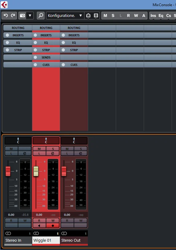Click the Stereo Out fader handle
This screenshot has width=176, height=250.
click(64, 171)
